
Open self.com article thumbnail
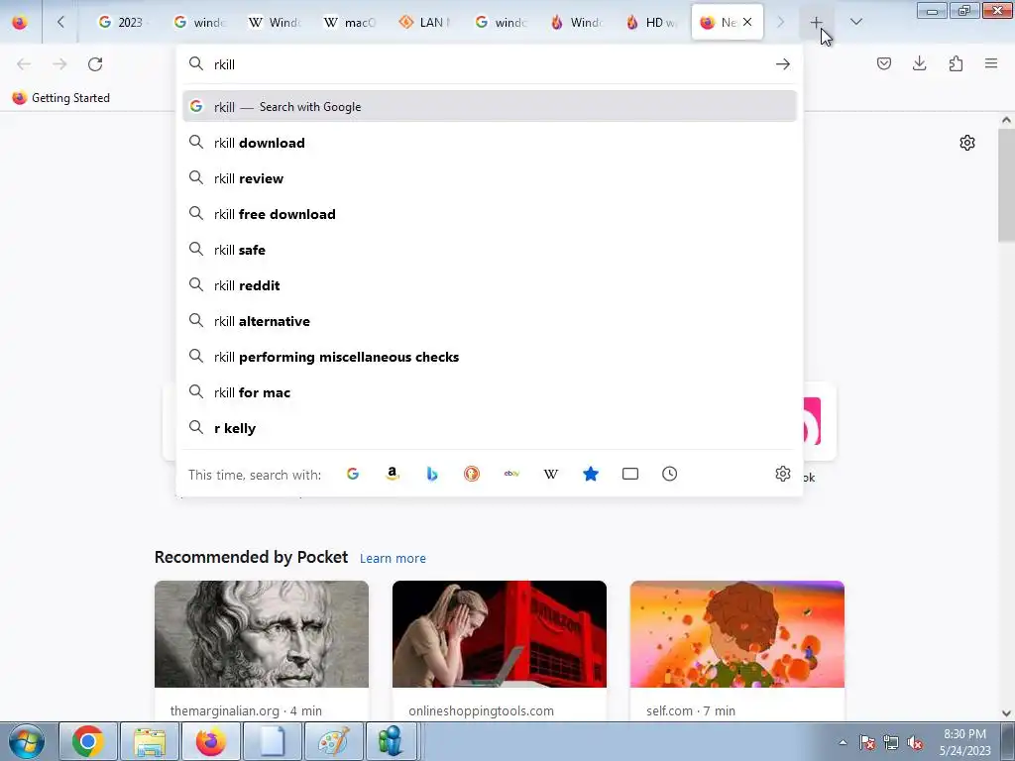pos(737,634)
